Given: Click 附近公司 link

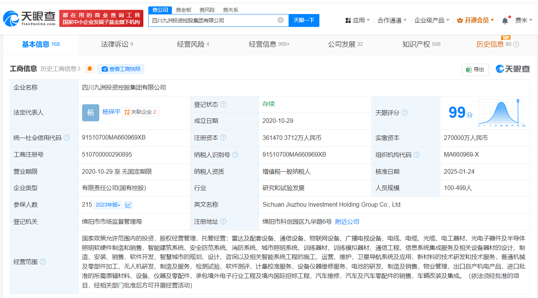Looking at the screenshot, I should (x=347, y=221).
